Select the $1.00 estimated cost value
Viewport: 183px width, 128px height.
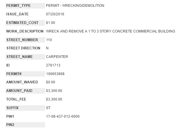(x=50, y=23)
